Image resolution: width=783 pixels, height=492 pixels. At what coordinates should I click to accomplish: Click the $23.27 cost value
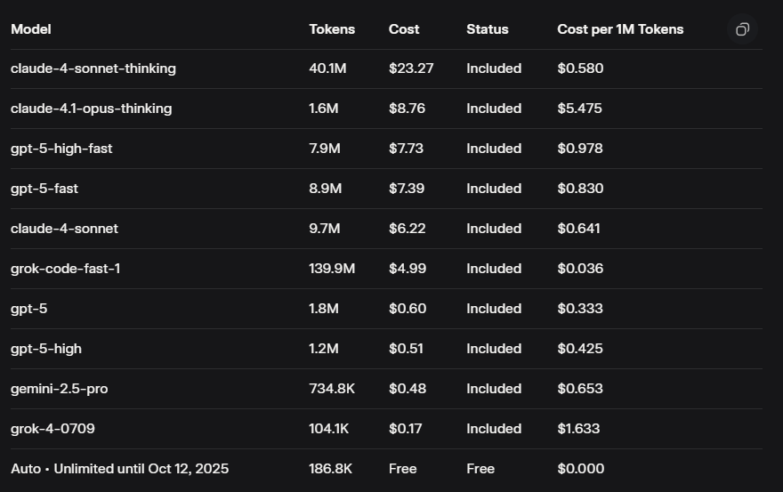411,69
